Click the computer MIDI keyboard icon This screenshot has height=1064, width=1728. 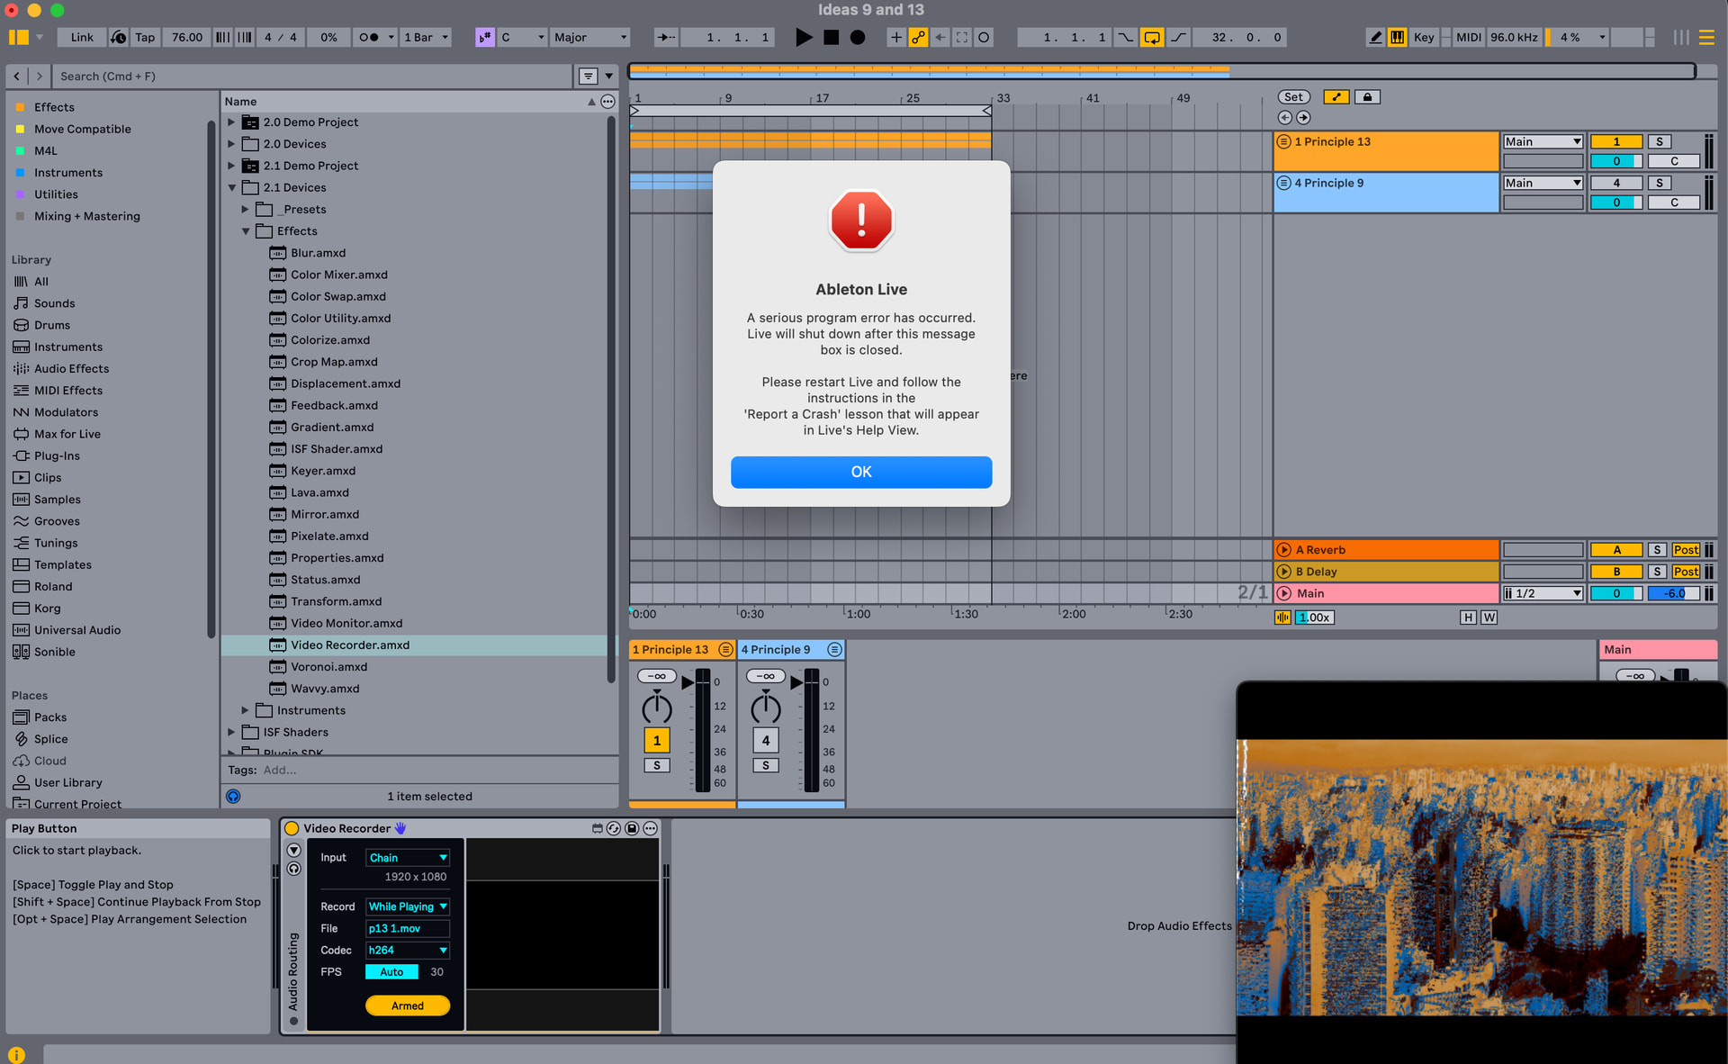[1397, 37]
